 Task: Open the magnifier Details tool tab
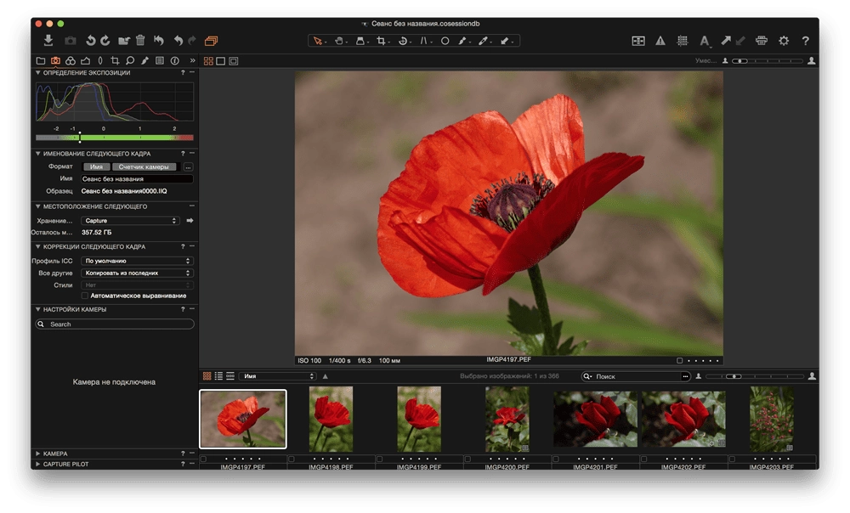coord(130,60)
